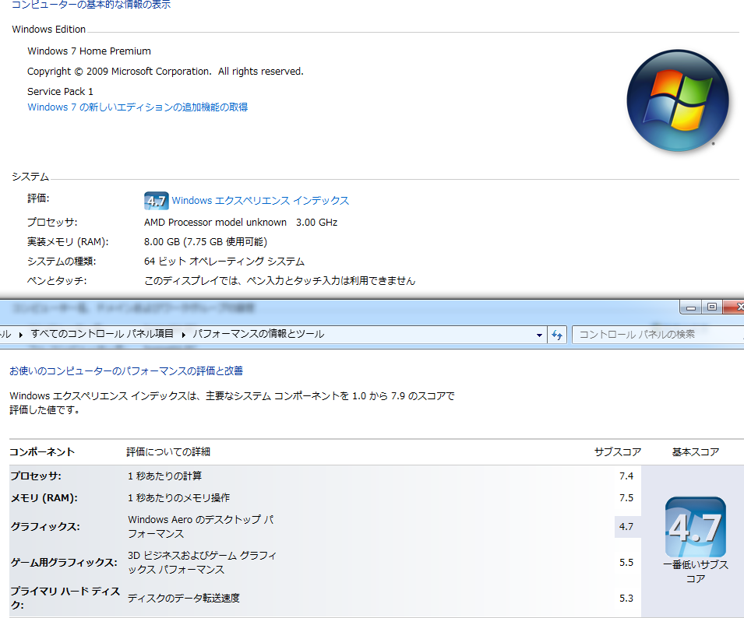Expand arrow before すべてのコントロール パネル項目
This screenshot has height=618, width=744.
(20, 335)
